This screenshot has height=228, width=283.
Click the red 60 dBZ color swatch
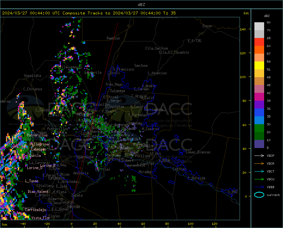(259, 42)
